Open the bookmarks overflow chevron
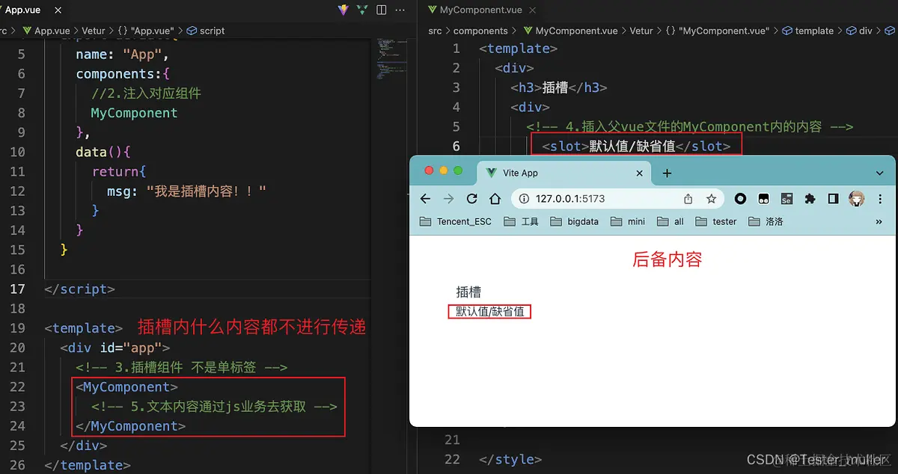The width and height of the screenshot is (898, 474). click(x=881, y=221)
